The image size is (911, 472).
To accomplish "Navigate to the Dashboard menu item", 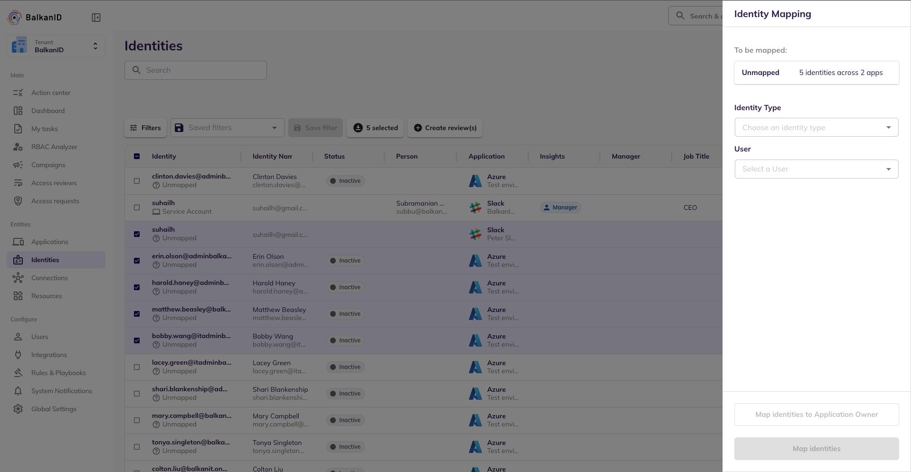I will [47, 111].
